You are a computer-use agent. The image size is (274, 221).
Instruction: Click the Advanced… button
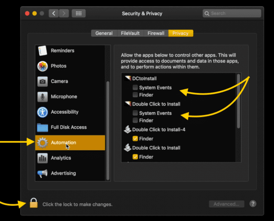(226, 204)
